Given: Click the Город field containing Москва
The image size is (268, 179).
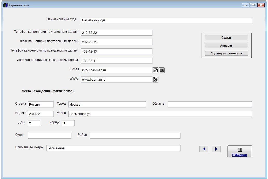Looking at the screenshot, I should 107,105.
